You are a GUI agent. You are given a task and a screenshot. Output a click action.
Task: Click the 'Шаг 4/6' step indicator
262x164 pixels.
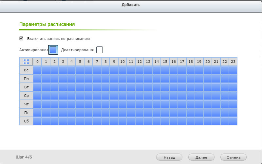[24, 157]
